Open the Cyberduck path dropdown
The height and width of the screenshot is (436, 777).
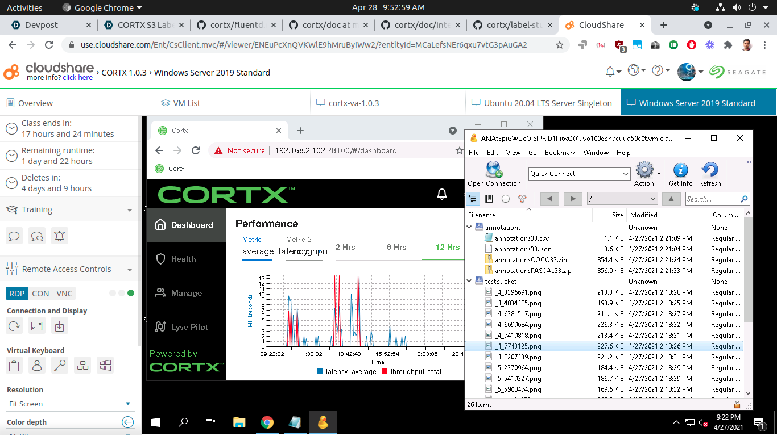click(x=622, y=199)
